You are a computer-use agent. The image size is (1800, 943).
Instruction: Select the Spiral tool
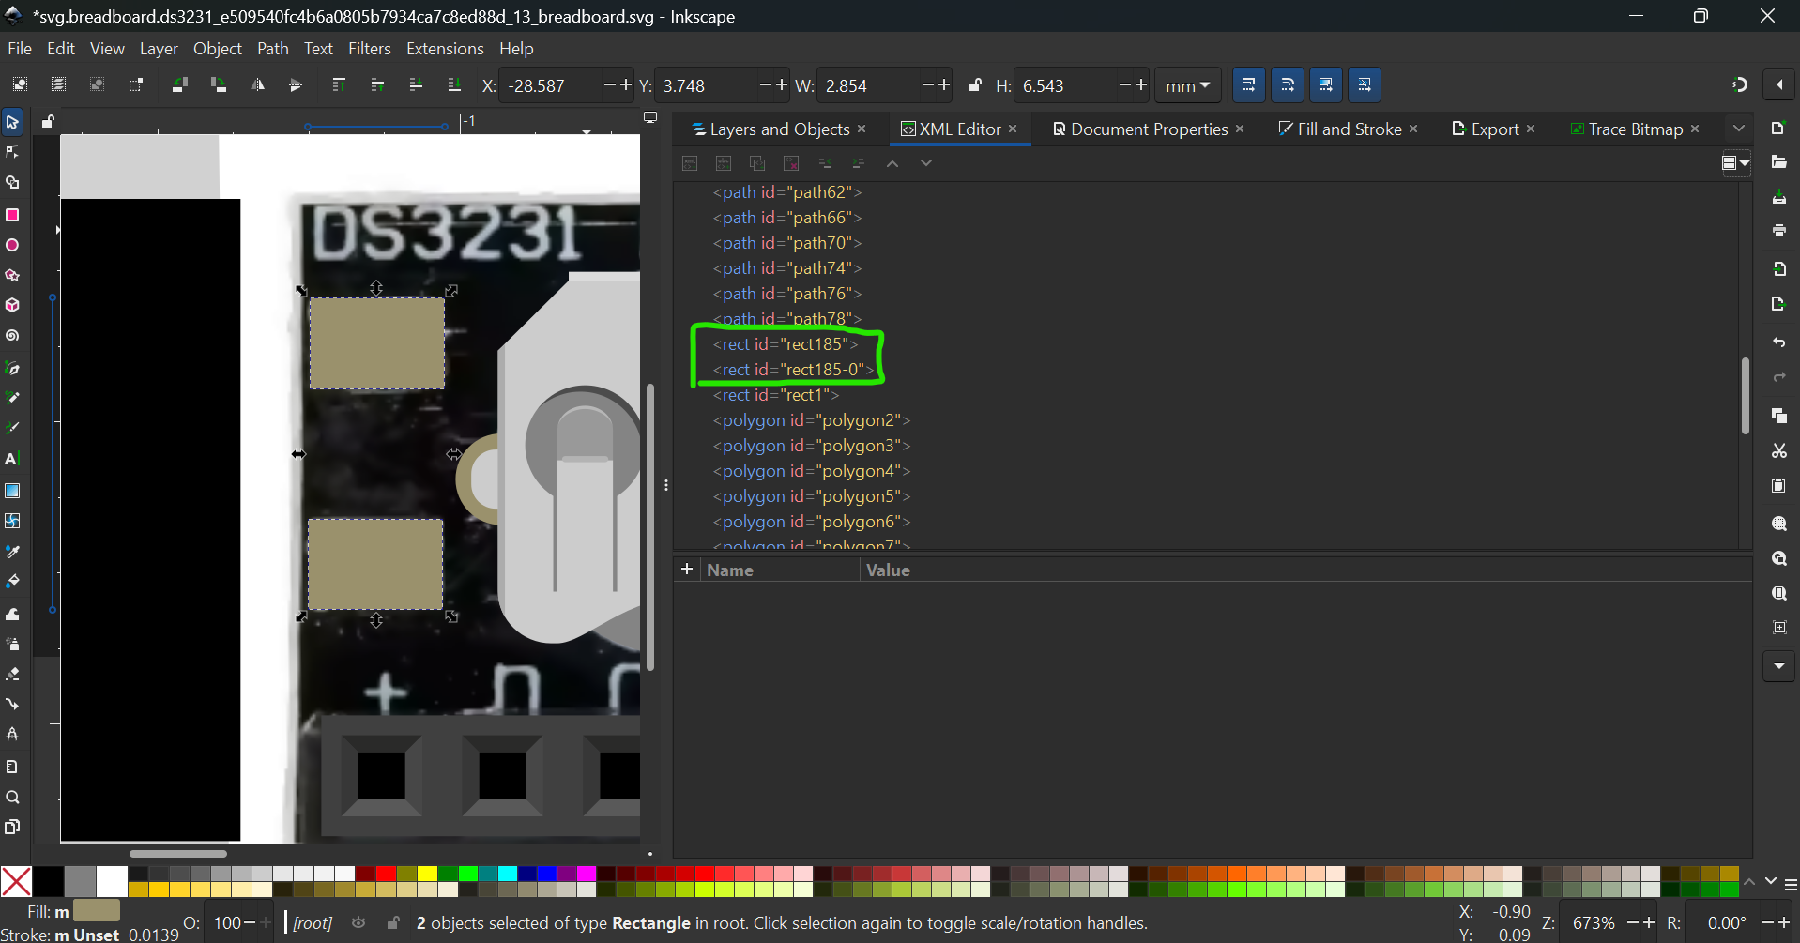(x=12, y=336)
